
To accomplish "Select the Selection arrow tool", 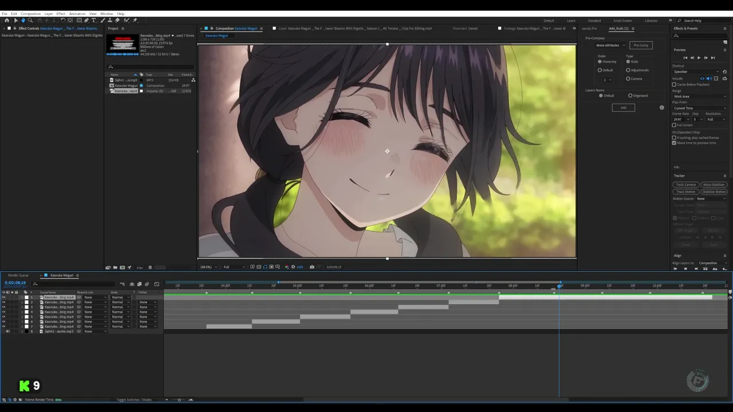I will pos(16,20).
